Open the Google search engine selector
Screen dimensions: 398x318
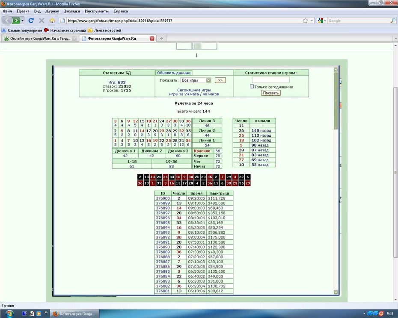[321, 21]
